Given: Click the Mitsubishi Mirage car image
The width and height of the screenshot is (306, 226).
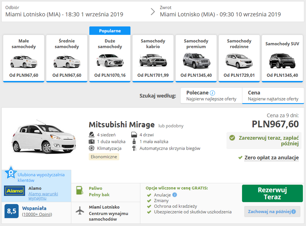Looking at the screenshot, I should coord(44,137).
